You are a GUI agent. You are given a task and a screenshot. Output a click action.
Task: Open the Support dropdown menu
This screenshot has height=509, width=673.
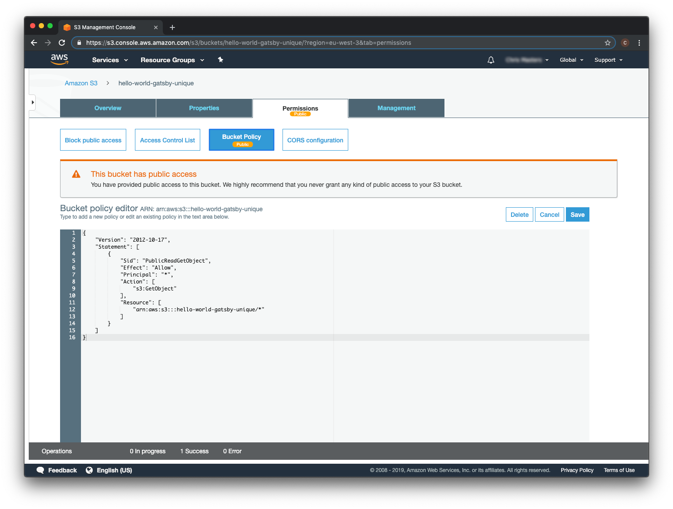tap(609, 60)
